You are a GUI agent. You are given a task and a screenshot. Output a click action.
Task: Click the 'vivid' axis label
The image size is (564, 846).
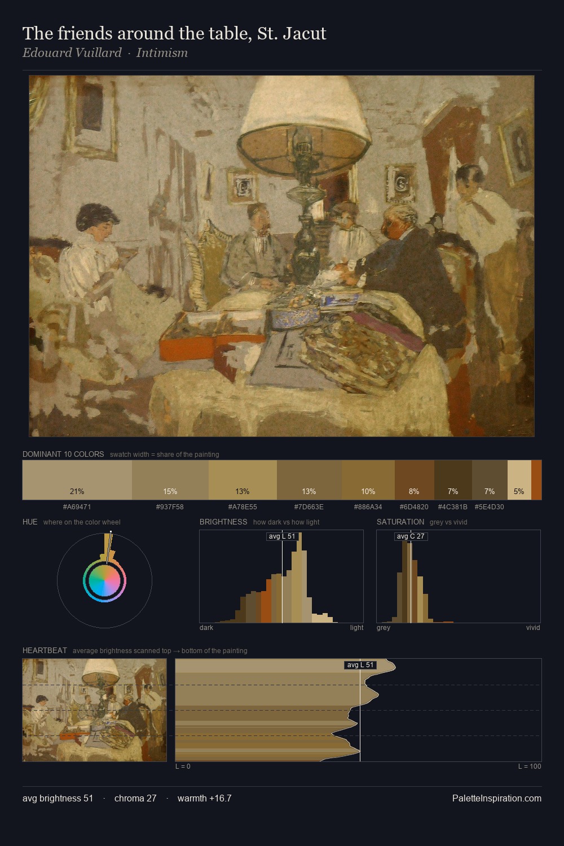533,628
